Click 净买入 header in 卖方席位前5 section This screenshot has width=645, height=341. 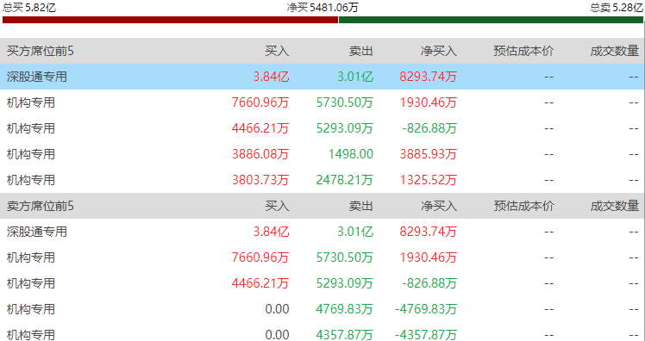[x=439, y=206]
